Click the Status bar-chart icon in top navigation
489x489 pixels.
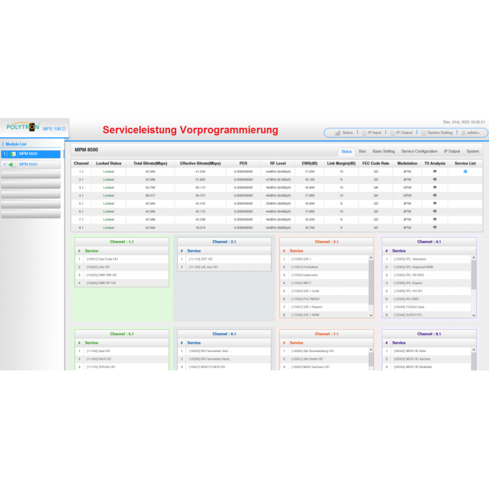337,133
